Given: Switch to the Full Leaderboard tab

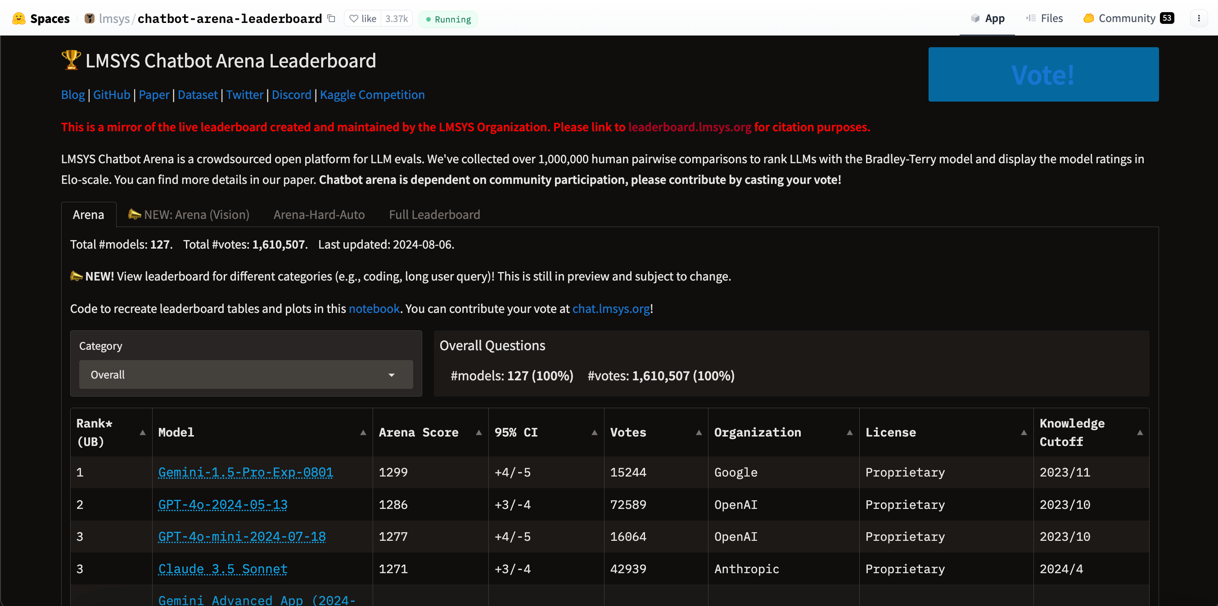Looking at the screenshot, I should 434,214.
